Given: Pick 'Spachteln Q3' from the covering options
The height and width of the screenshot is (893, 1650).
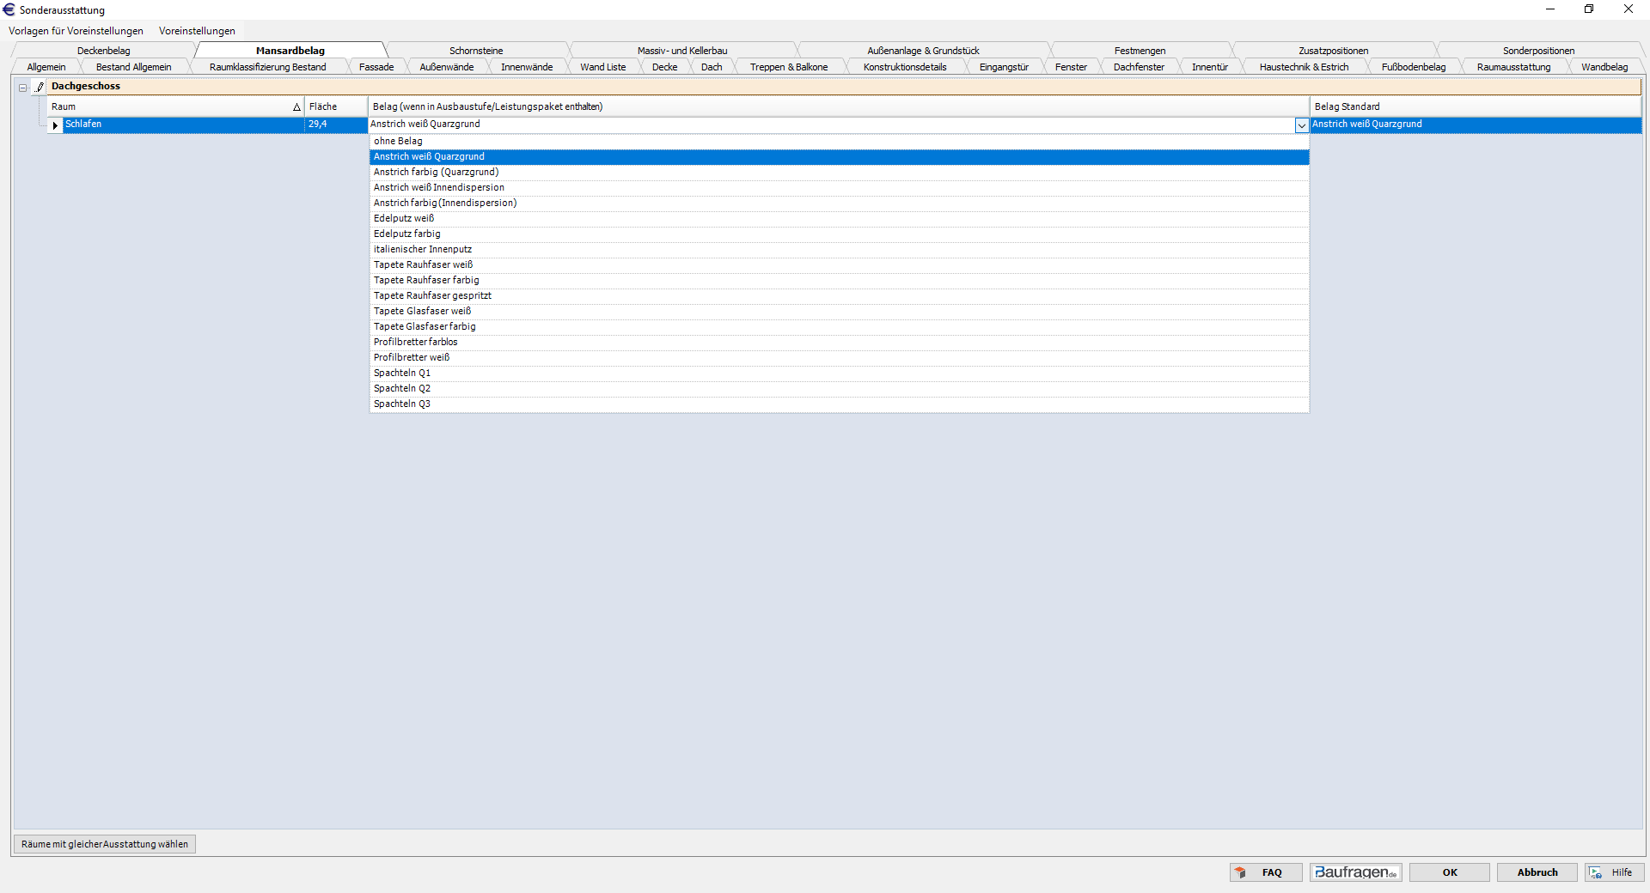Looking at the screenshot, I should [x=401, y=404].
